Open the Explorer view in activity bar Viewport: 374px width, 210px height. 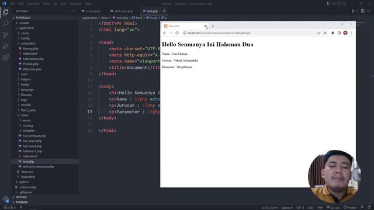(x=5, y=12)
